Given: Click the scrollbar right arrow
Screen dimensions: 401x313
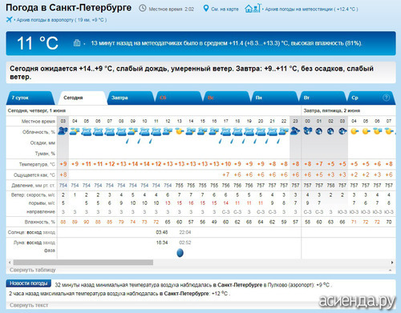Looking at the screenshot, I should tap(392, 263).
